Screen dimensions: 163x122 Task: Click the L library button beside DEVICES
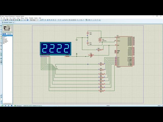pos(5,34)
